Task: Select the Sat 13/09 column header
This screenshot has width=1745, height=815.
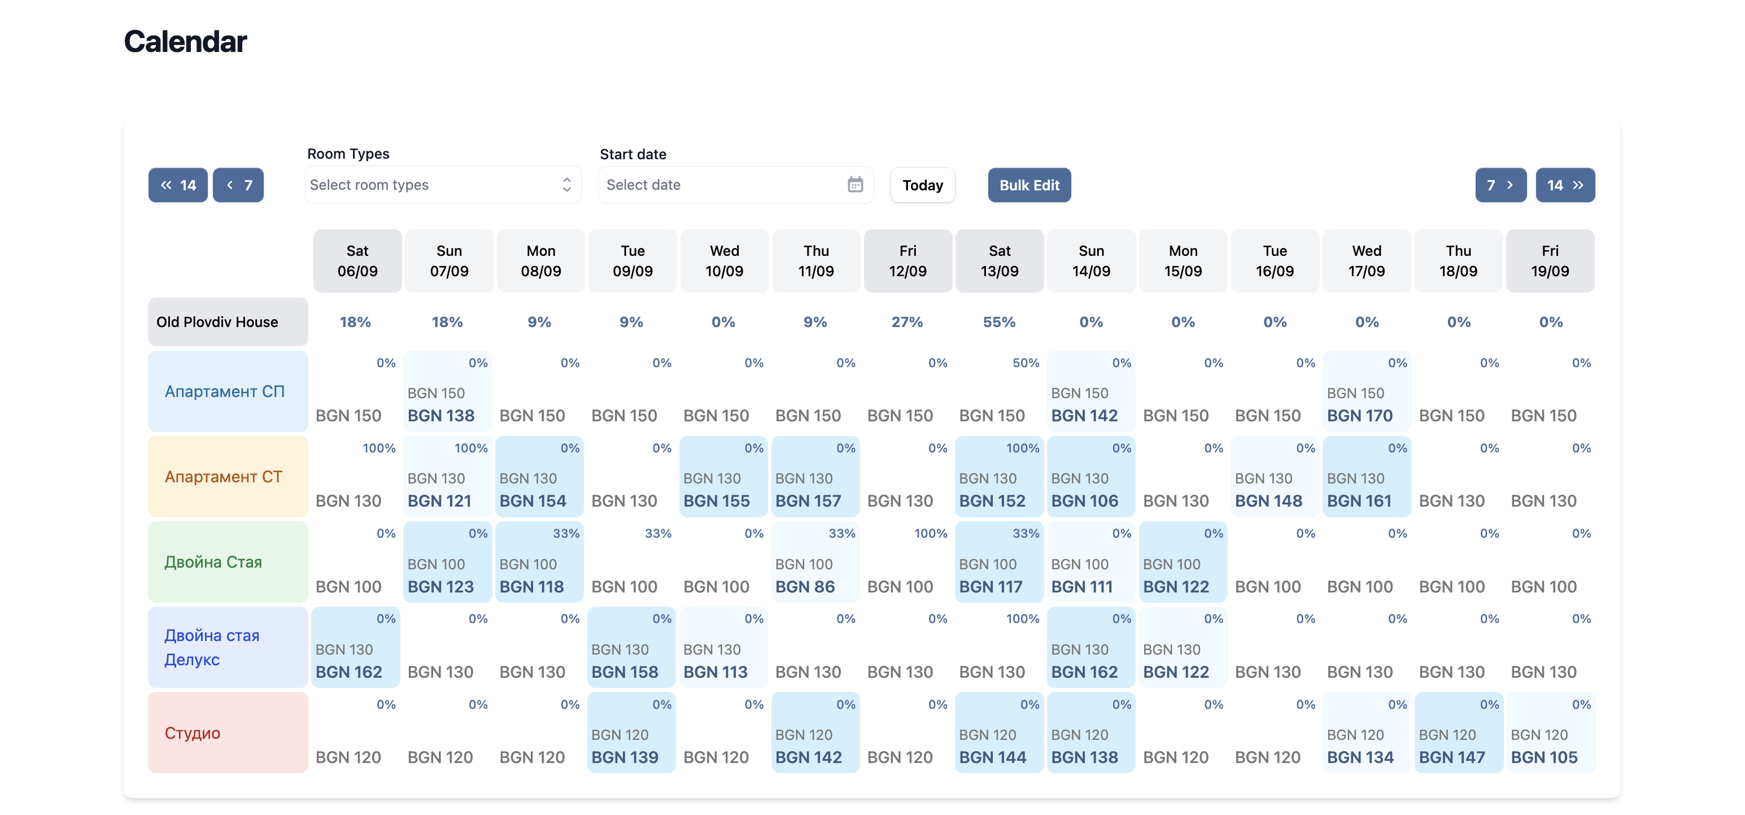Action: [999, 261]
